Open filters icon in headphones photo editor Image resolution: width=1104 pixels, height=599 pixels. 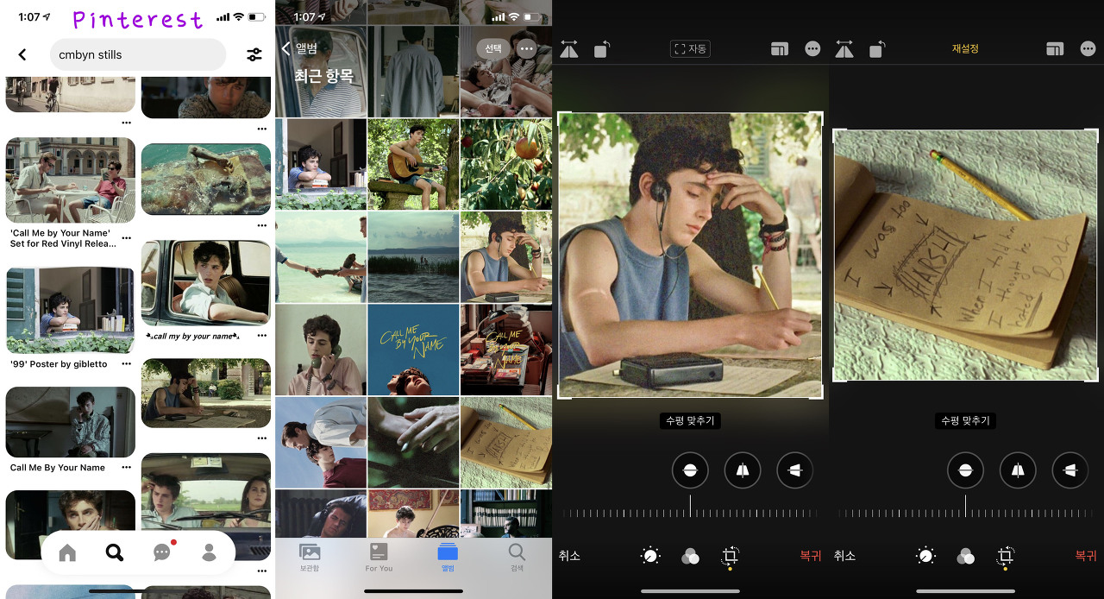click(690, 557)
